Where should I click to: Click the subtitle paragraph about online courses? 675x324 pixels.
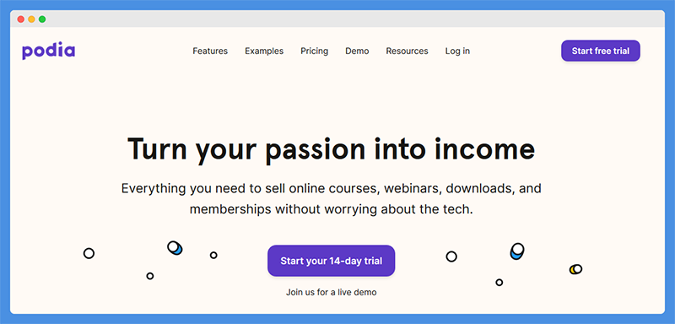pyautogui.click(x=331, y=199)
